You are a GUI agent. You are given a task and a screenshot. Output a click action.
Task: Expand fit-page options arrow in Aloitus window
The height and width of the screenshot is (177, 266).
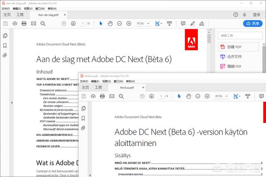(x=239, y=96)
